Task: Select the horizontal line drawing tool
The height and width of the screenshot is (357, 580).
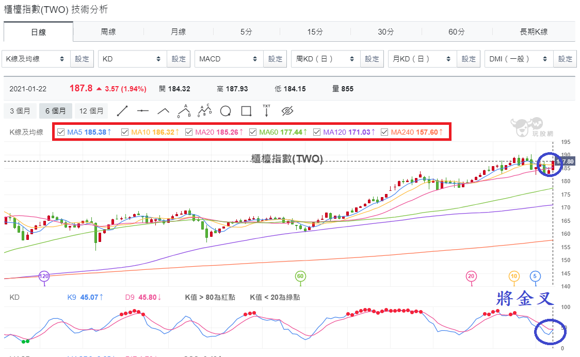Action: click(143, 111)
